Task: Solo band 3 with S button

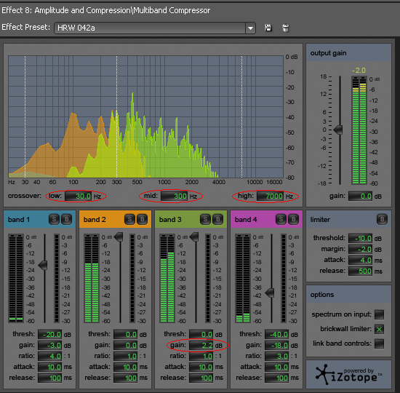Action: coord(205,219)
